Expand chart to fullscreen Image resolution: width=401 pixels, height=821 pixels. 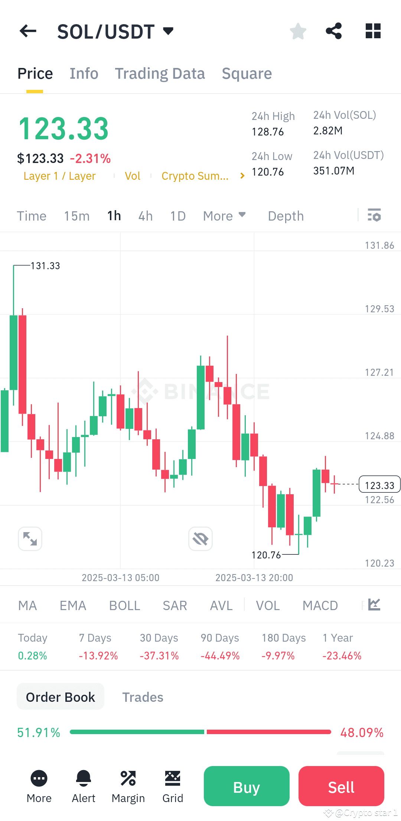(30, 539)
